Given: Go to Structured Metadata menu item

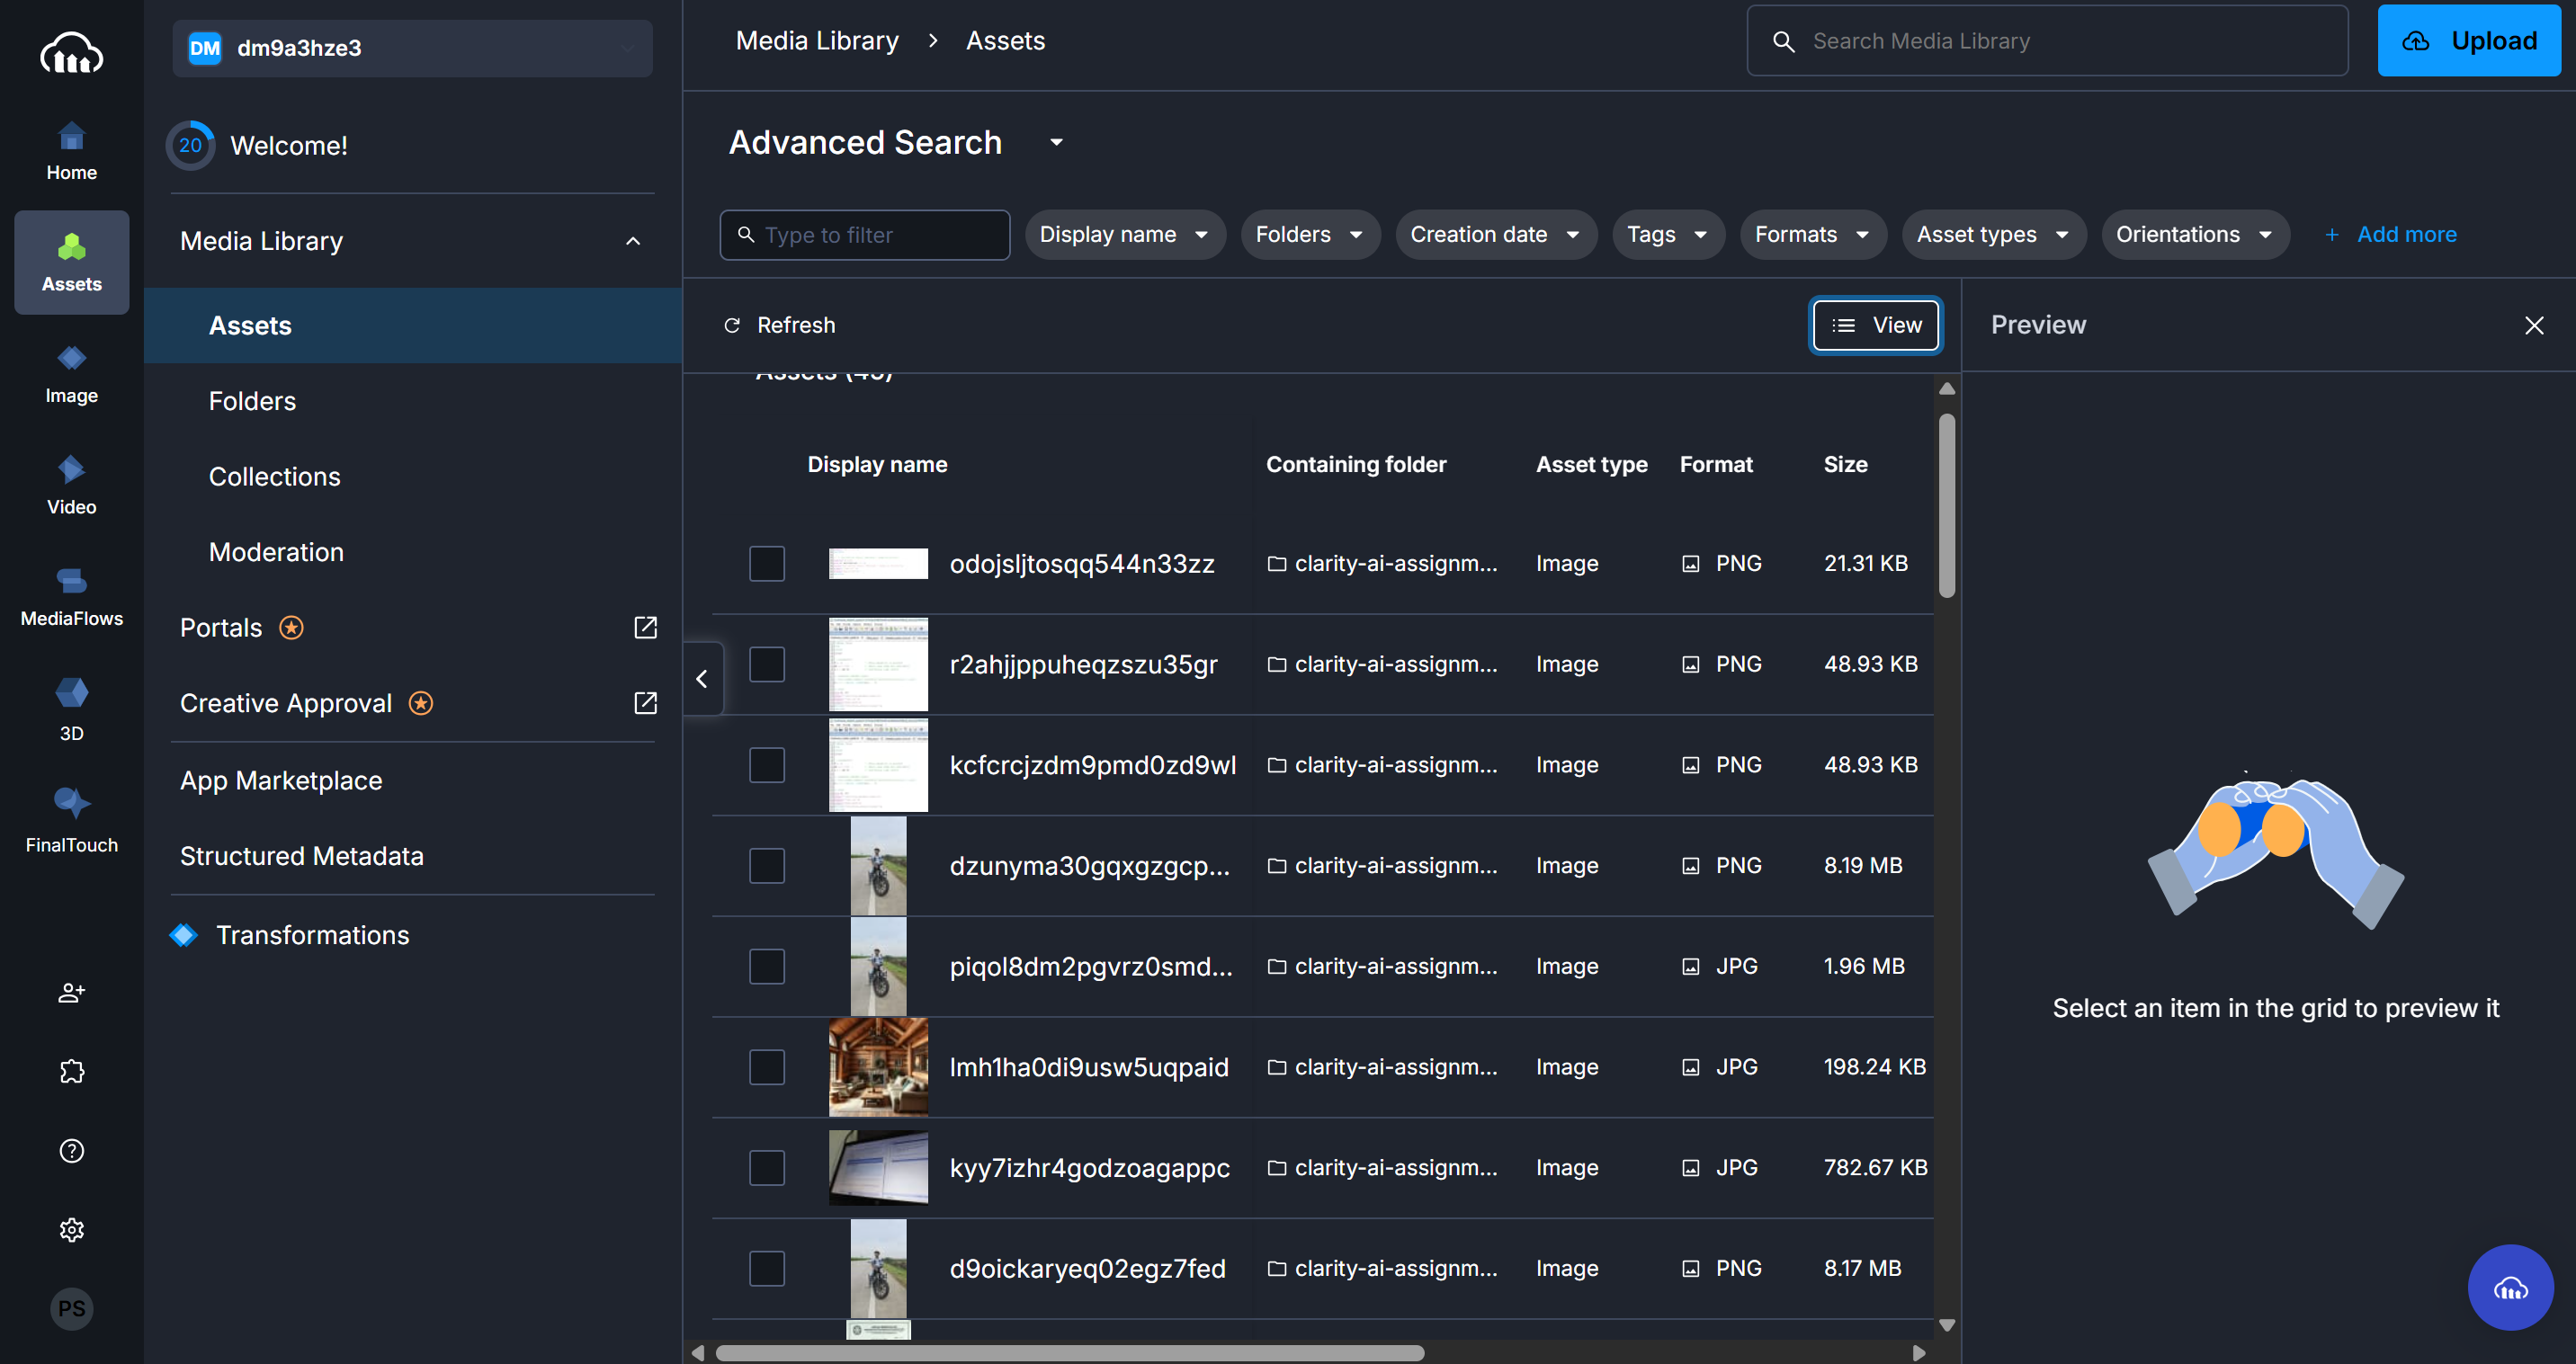Looking at the screenshot, I should (301, 856).
